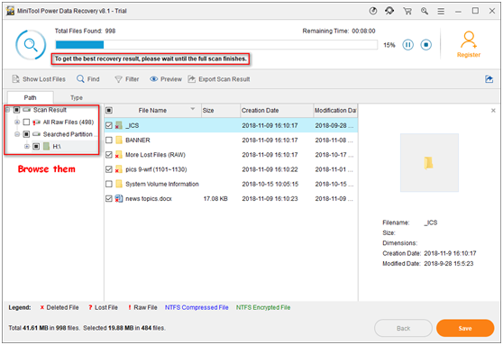Click the clock-style icon in title bar
The height and width of the screenshot is (345, 503).
pyautogui.click(x=373, y=11)
